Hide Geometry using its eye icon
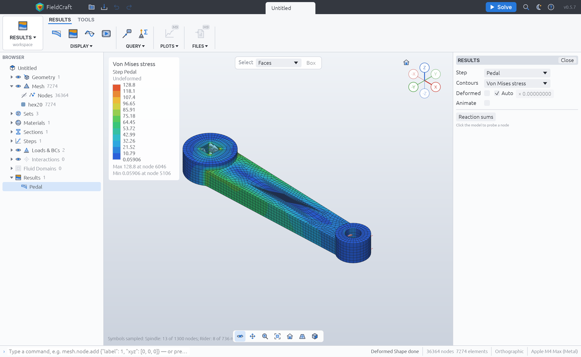 pyautogui.click(x=18, y=77)
